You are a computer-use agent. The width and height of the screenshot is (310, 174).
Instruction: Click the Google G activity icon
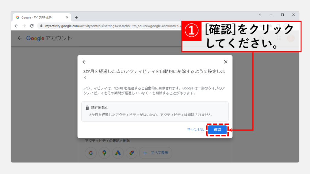[91, 153]
